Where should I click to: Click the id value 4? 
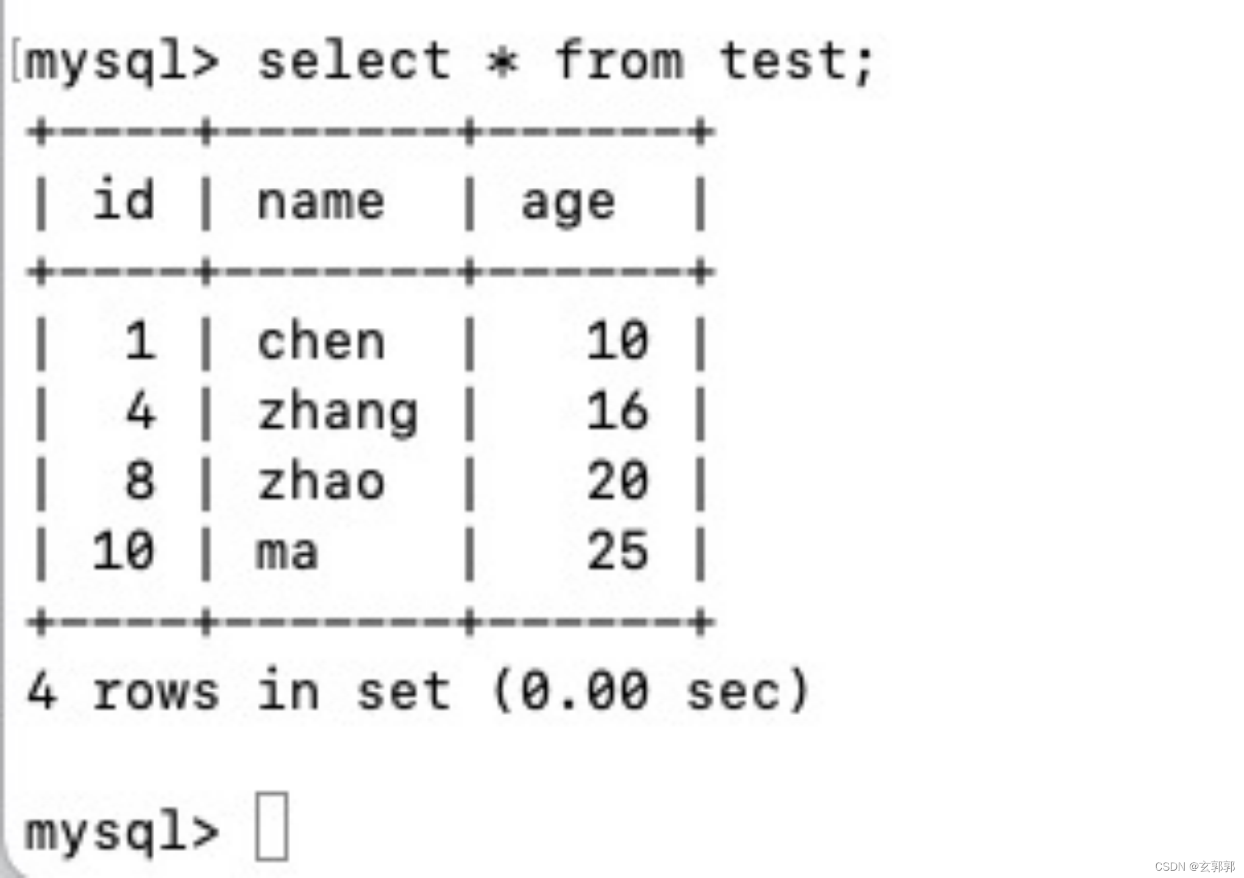click(x=140, y=411)
